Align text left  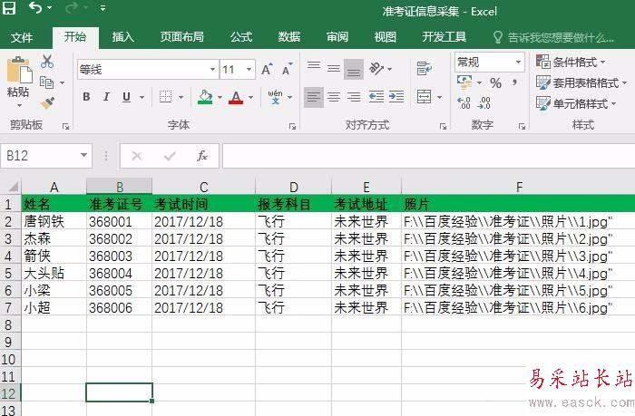coord(314,97)
